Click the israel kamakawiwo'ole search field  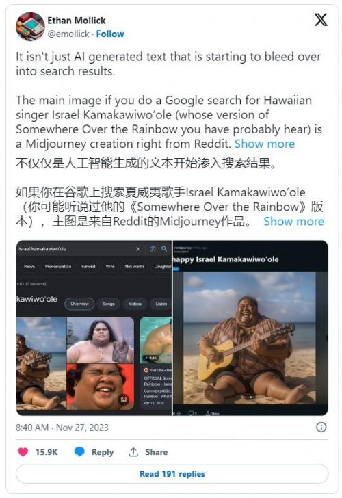[75, 249]
